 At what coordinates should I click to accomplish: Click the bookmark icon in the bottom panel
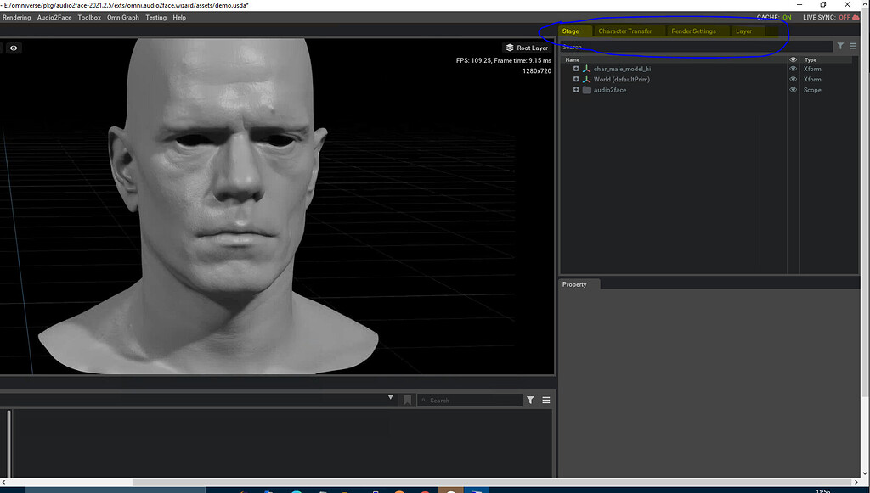407,399
